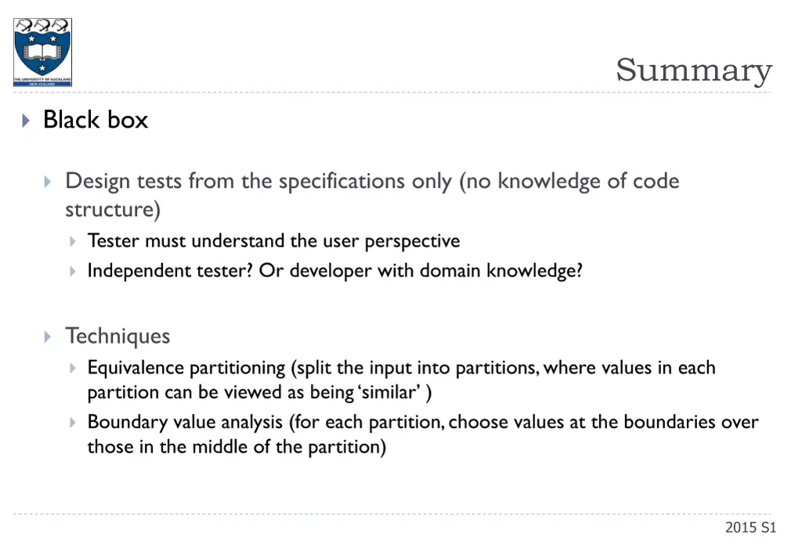The height and width of the screenshot is (555, 802).
Task: Click the triangle bullet beside Black box
Action: tap(26, 121)
